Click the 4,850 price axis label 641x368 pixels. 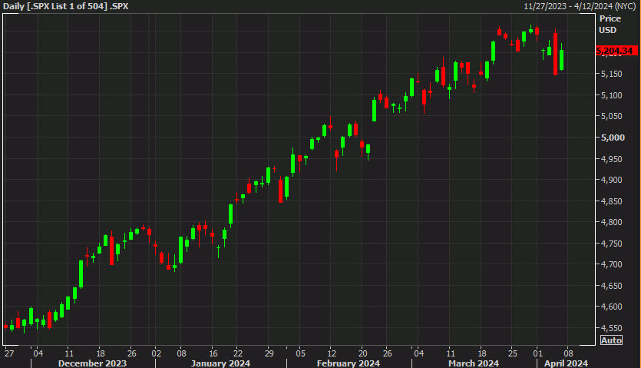pyautogui.click(x=612, y=201)
